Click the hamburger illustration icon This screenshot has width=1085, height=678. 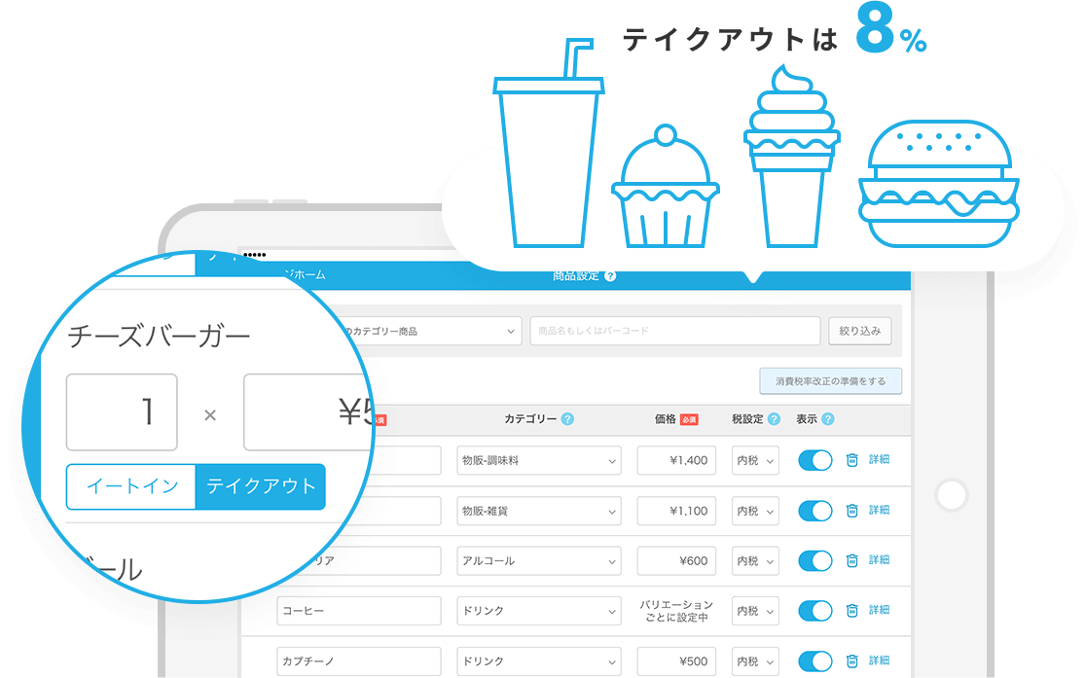(939, 185)
